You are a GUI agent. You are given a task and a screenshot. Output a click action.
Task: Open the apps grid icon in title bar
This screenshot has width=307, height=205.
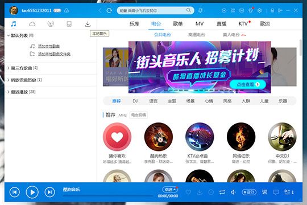pyautogui.click(x=233, y=10)
